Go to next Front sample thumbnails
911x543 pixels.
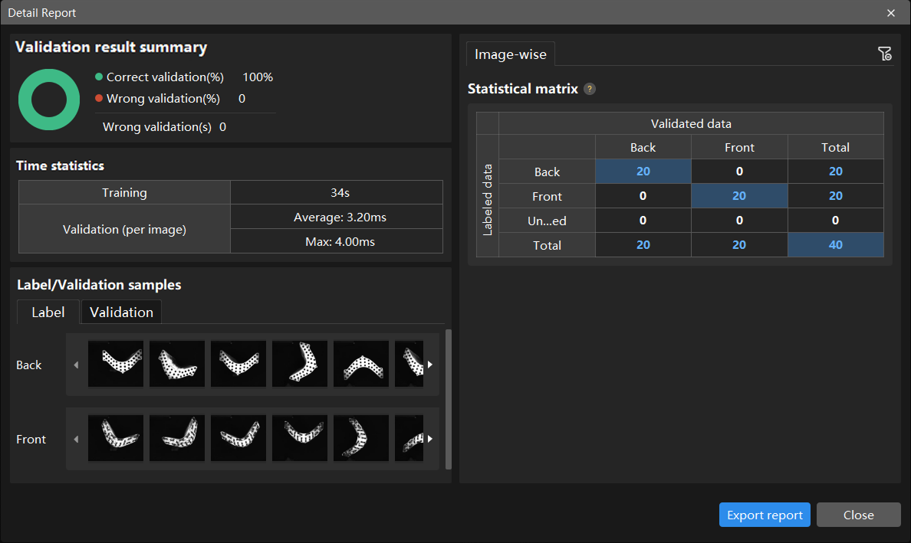coord(430,439)
